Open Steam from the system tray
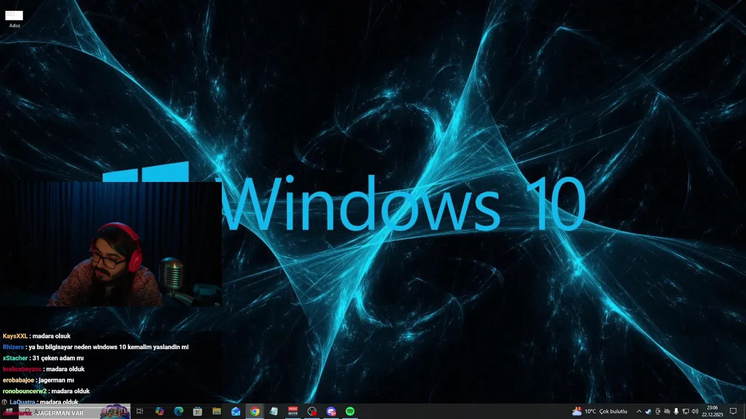Image resolution: width=746 pixels, height=419 pixels. pos(648,411)
